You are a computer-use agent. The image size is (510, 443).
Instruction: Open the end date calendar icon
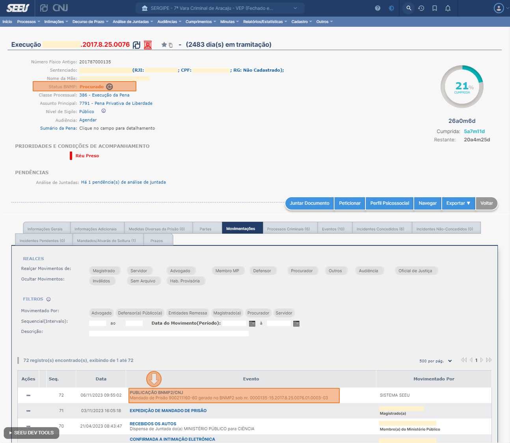[x=296, y=324]
